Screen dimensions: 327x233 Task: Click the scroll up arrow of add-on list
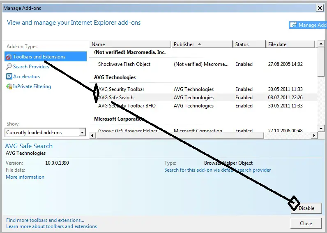(x=321, y=44)
